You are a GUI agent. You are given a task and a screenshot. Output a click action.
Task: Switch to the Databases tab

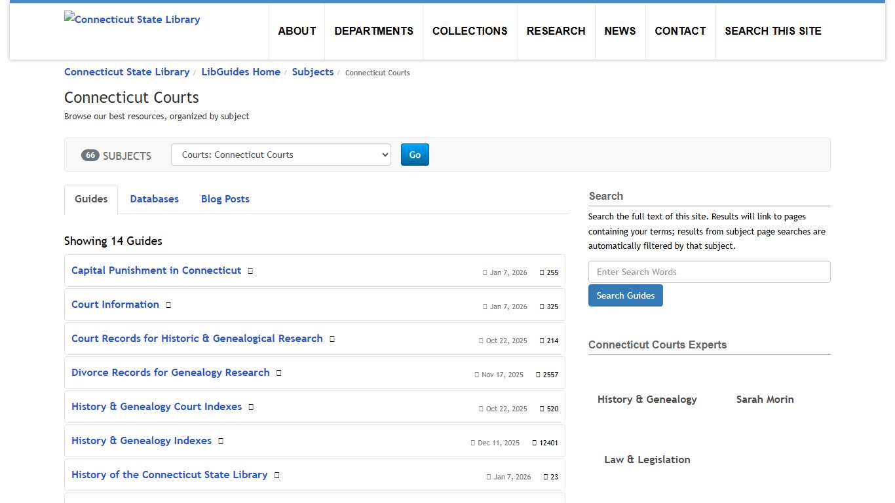154,199
